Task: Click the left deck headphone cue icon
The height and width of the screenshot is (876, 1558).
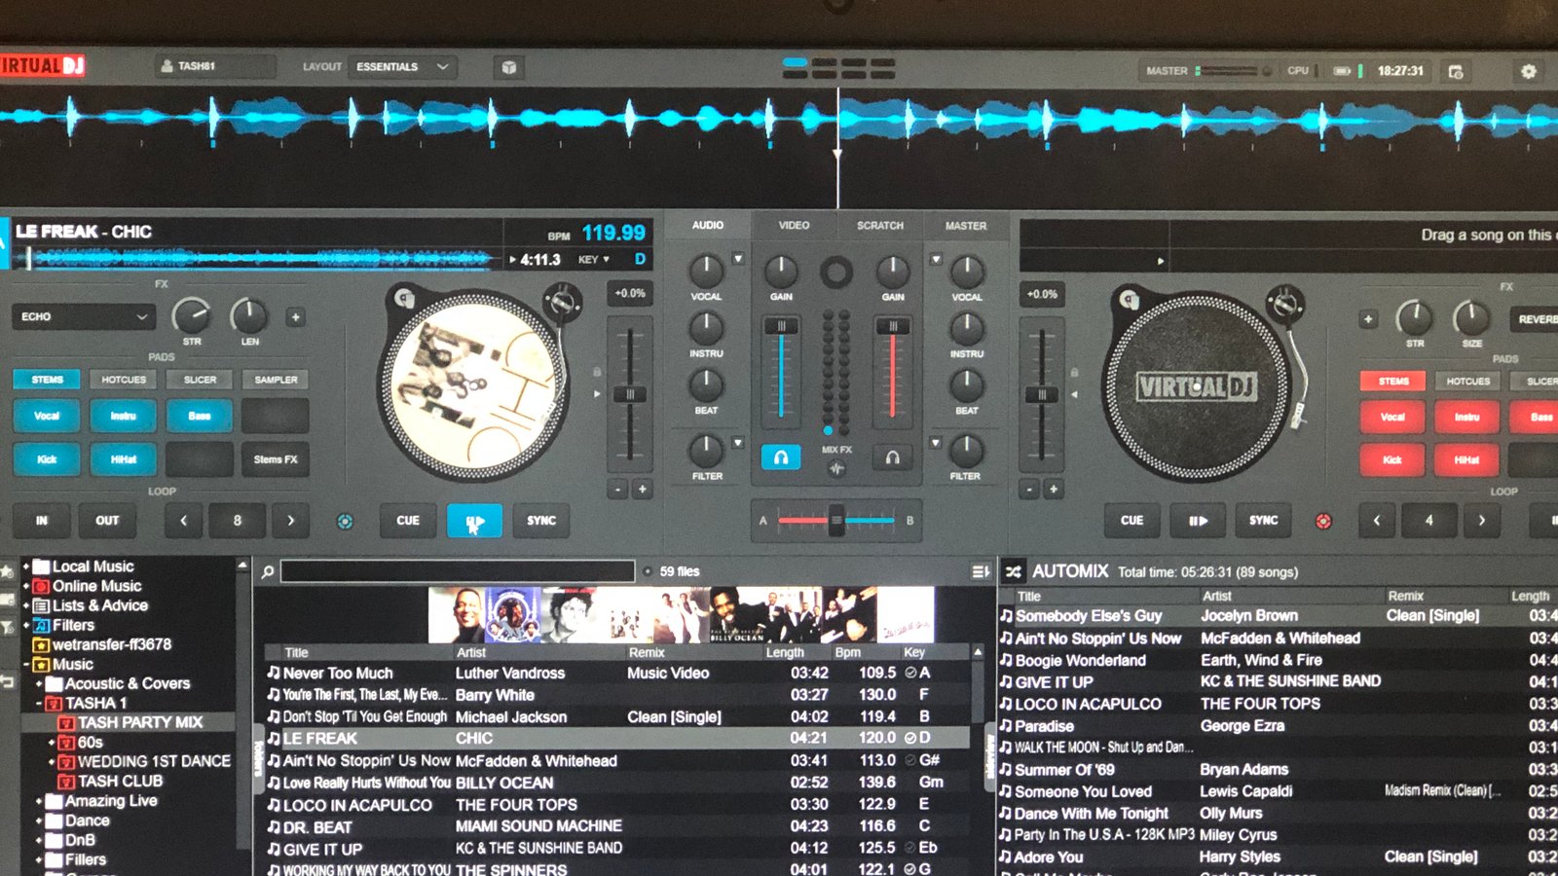Action: click(781, 456)
